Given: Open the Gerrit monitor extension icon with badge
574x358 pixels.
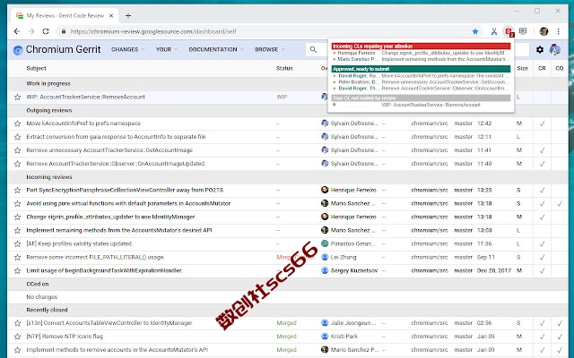Looking at the screenshot, I should [x=509, y=32].
